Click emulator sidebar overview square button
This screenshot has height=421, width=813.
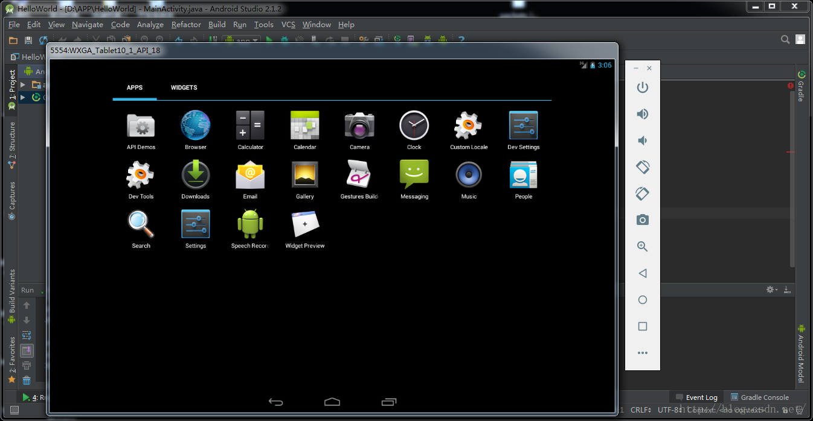643,326
